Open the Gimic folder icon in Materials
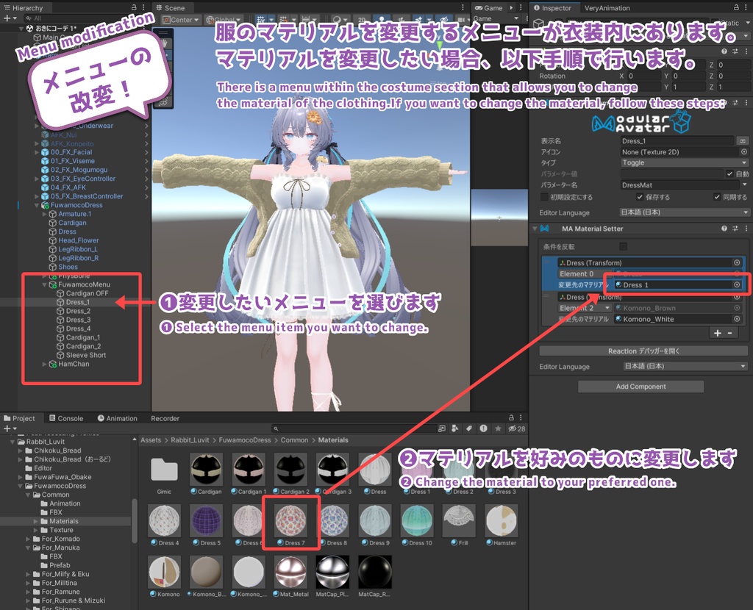 164,470
